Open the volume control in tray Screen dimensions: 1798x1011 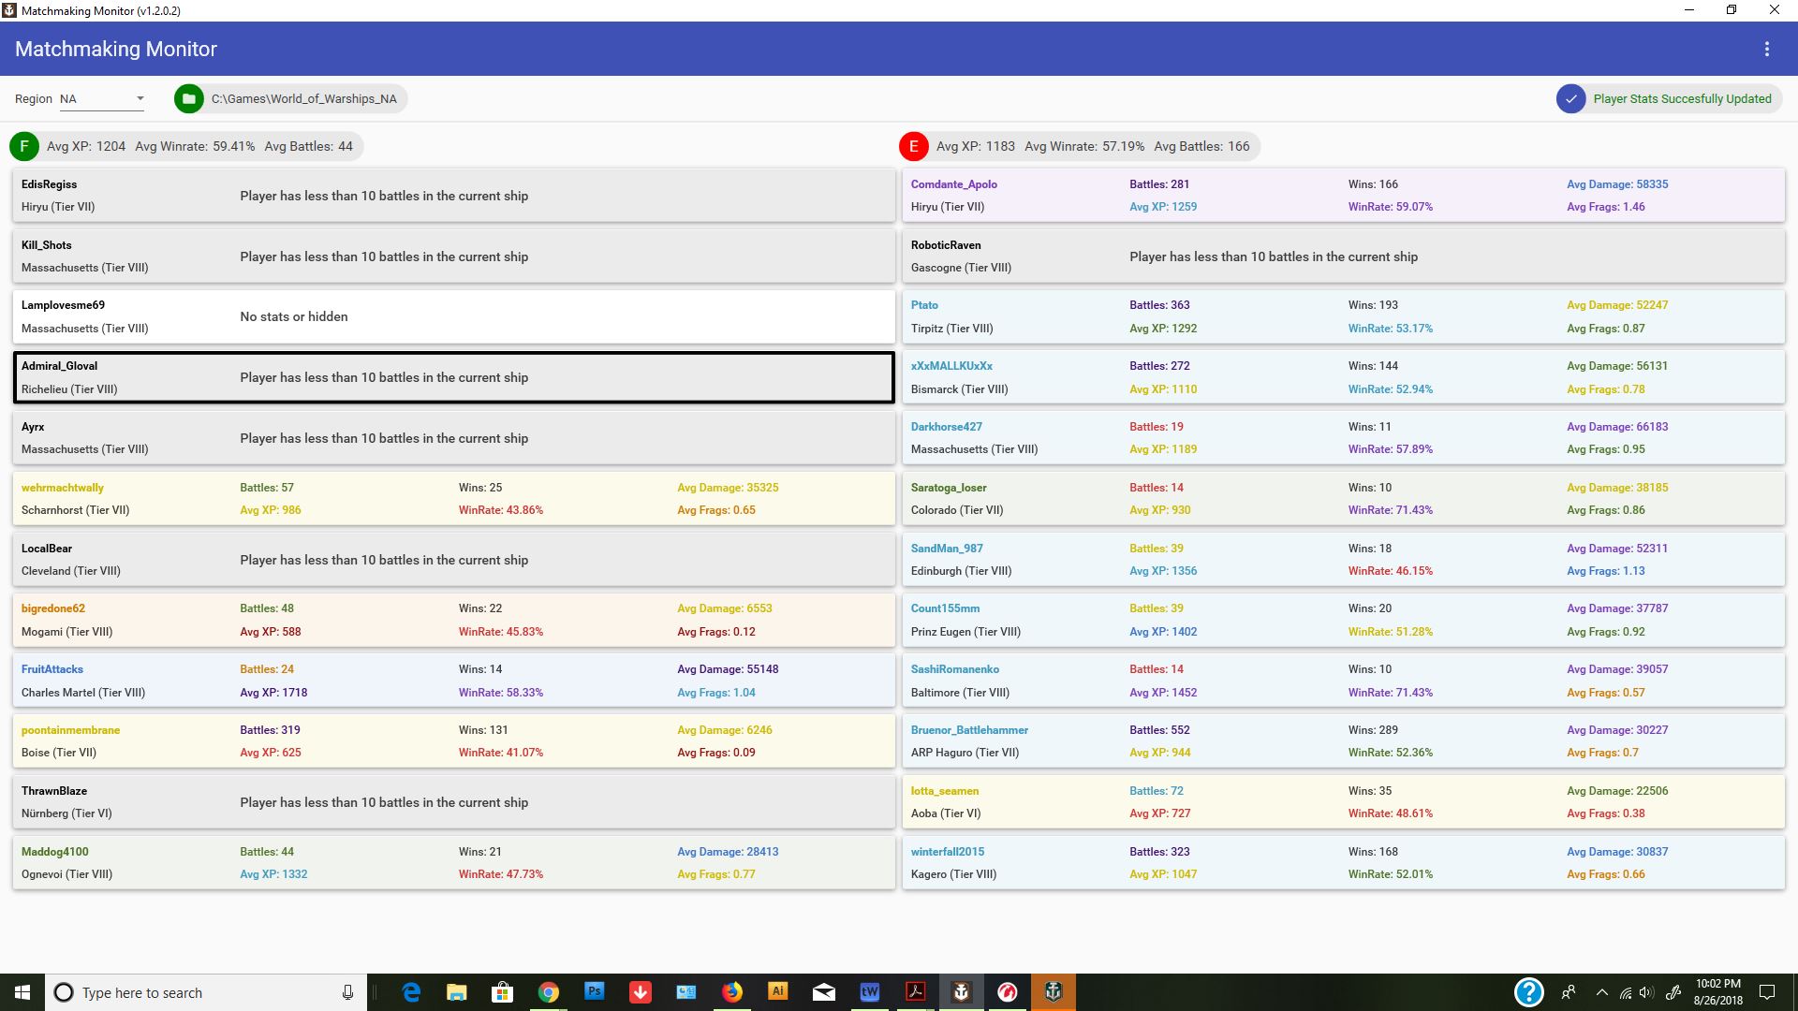pyautogui.click(x=1646, y=992)
